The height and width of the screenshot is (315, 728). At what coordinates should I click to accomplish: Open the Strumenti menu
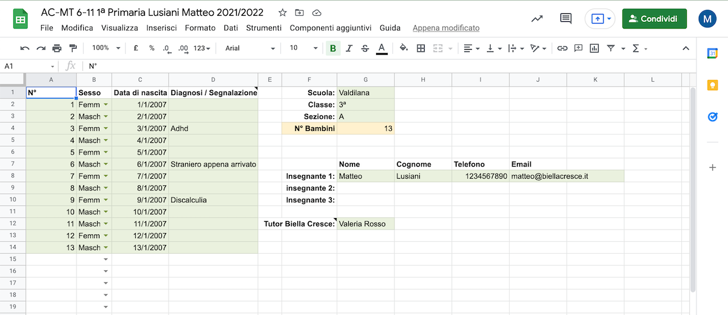pyautogui.click(x=264, y=28)
